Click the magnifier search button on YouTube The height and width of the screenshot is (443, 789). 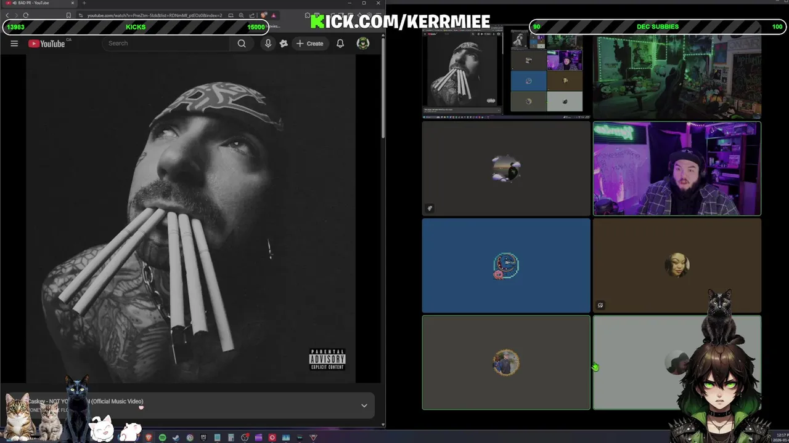pyautogui.click(x=242, y=43)
